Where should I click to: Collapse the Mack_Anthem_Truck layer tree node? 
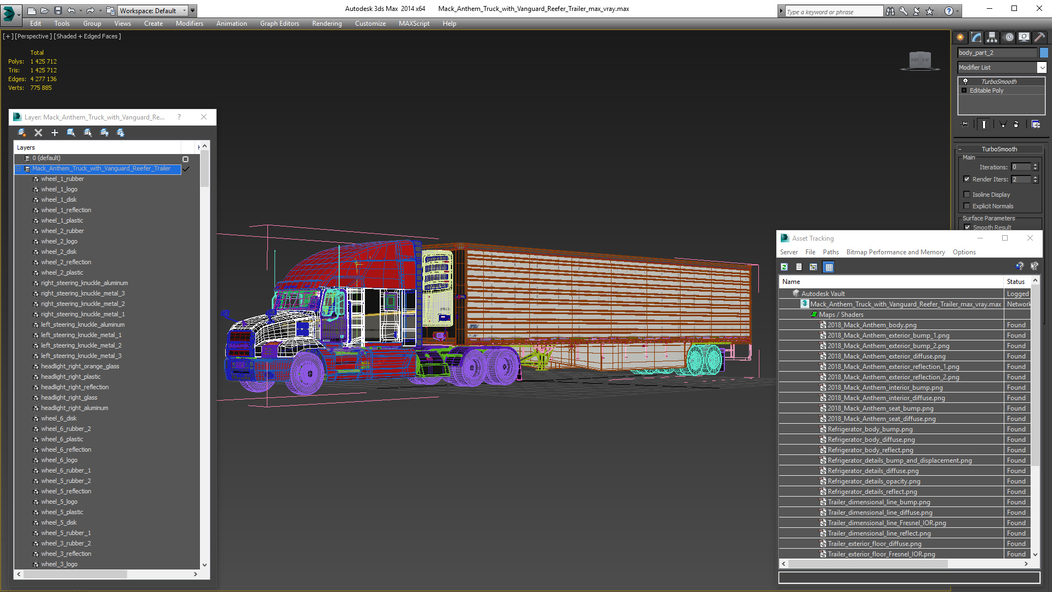[x=18, y=169]
